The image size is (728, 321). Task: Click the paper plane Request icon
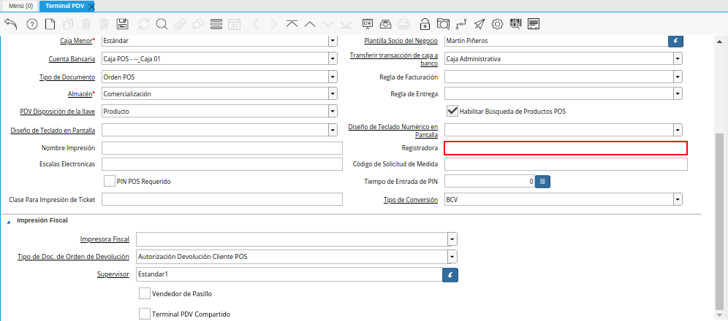[x=479, y=24]
